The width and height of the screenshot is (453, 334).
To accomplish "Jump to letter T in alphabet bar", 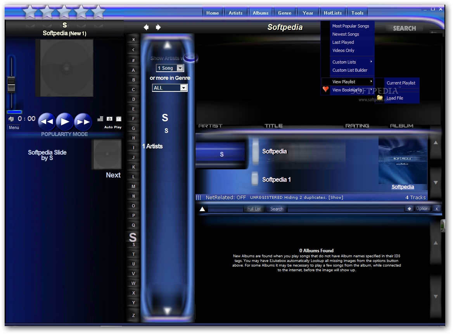I will 133,254.
